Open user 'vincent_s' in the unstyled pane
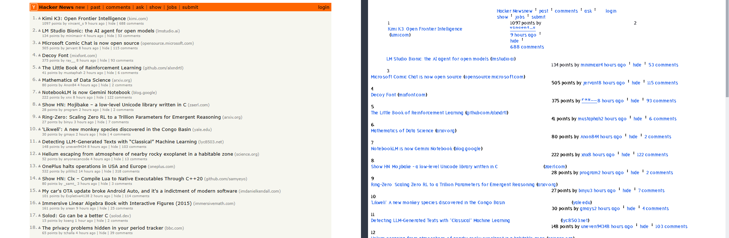729x238 pixels. pos(522,27)
